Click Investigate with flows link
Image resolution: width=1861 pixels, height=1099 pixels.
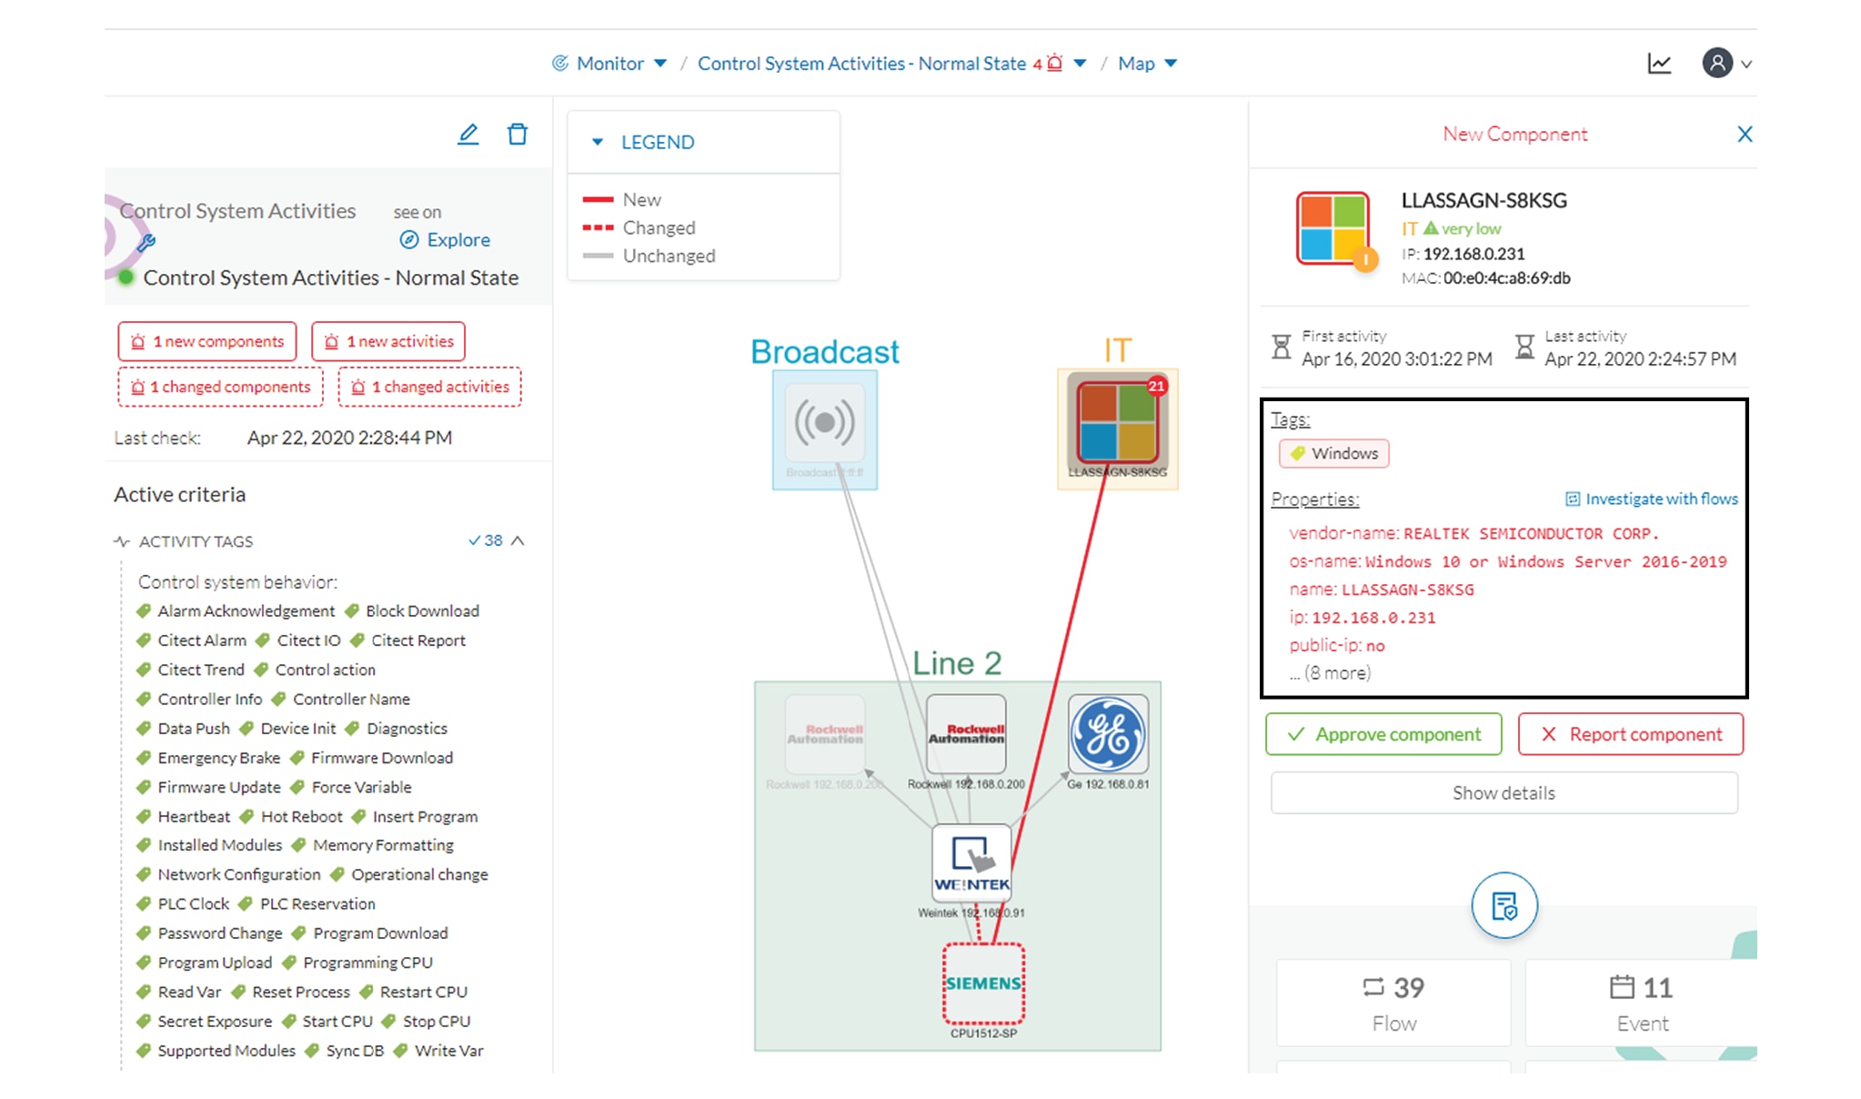(1652, 499)
